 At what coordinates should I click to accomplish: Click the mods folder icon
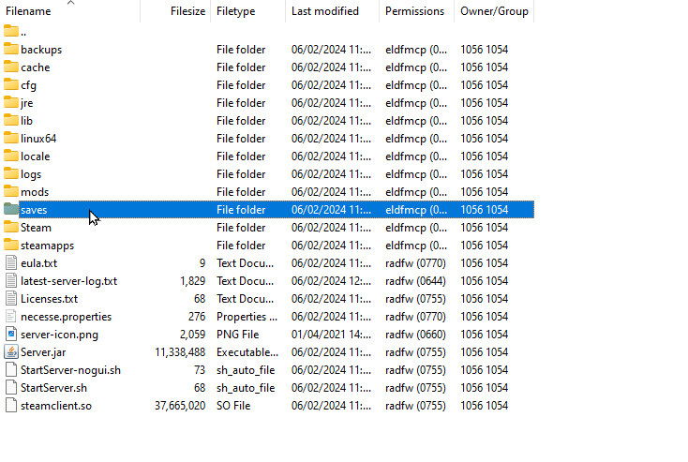tap(11, 191)
